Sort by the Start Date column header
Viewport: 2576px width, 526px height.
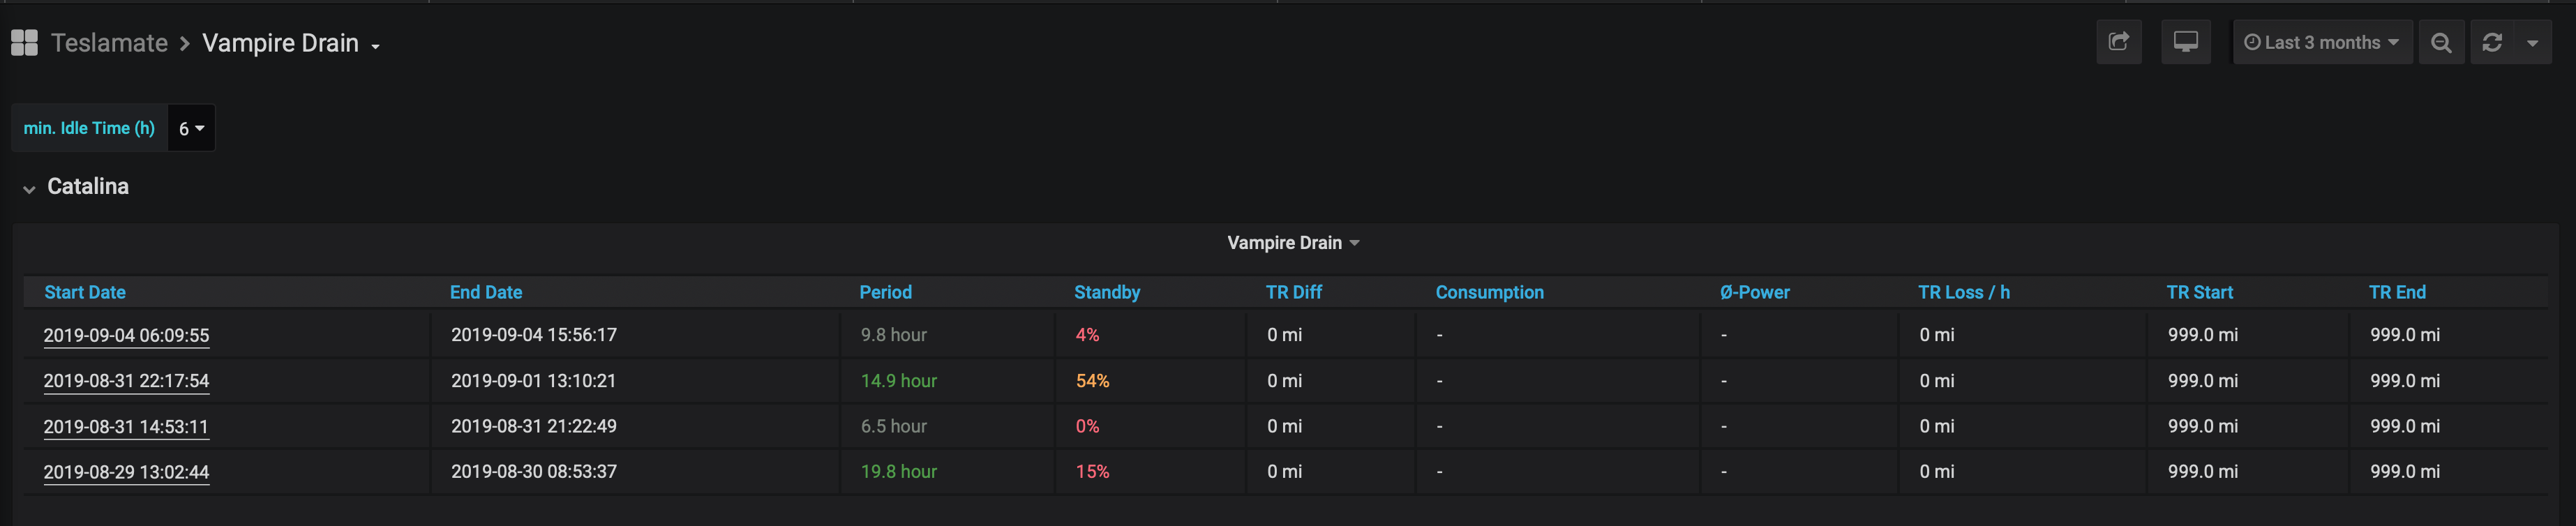coord(85,292)
